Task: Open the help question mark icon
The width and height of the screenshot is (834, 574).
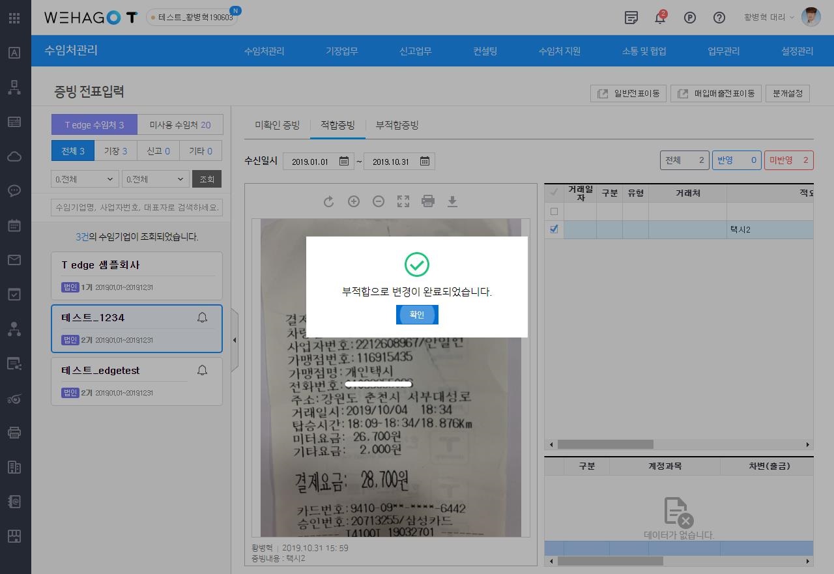Action: click(x=719, y=18)
